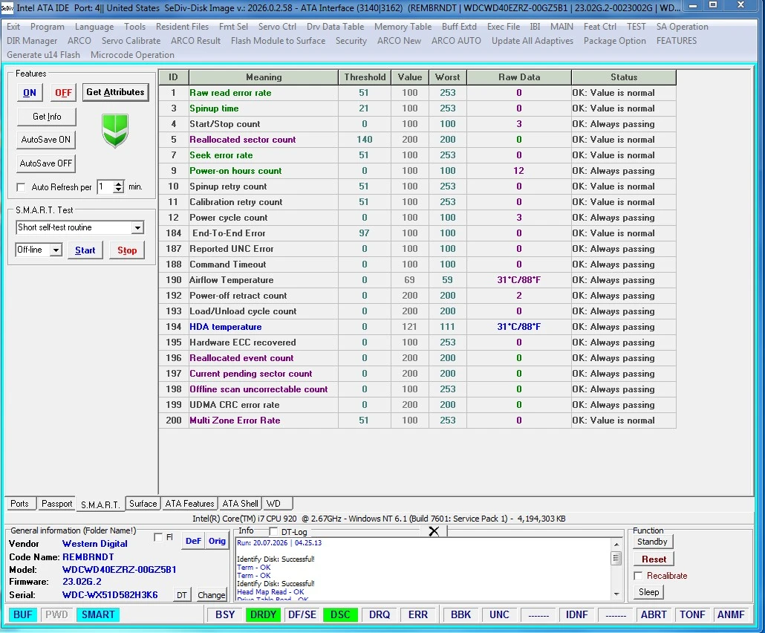Switch to the ATA Shell tab

[x=240, y=504]
